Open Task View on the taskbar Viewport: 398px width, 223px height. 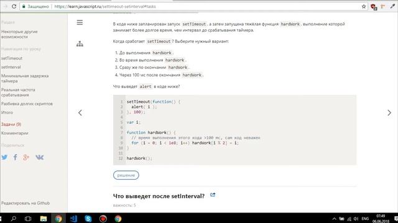tap(28, 219)
